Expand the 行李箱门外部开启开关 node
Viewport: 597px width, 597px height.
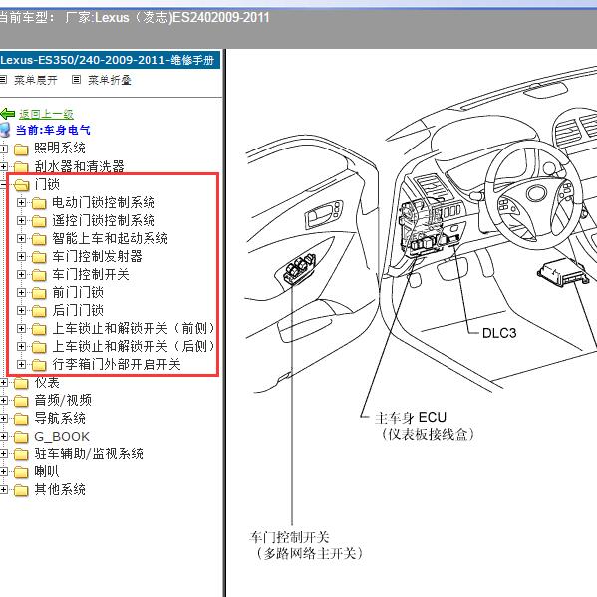tap(21, 365)
